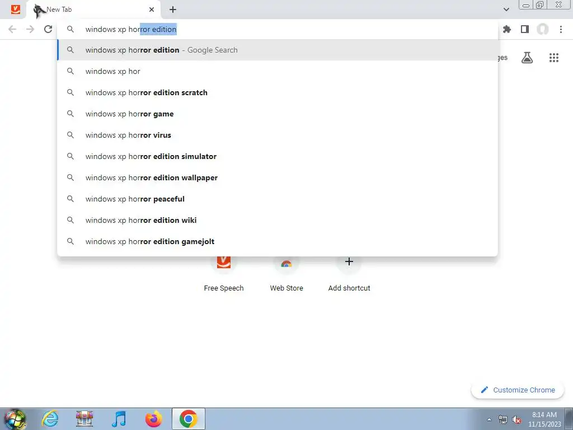Expand the tab search chevron

click(506, 10)
